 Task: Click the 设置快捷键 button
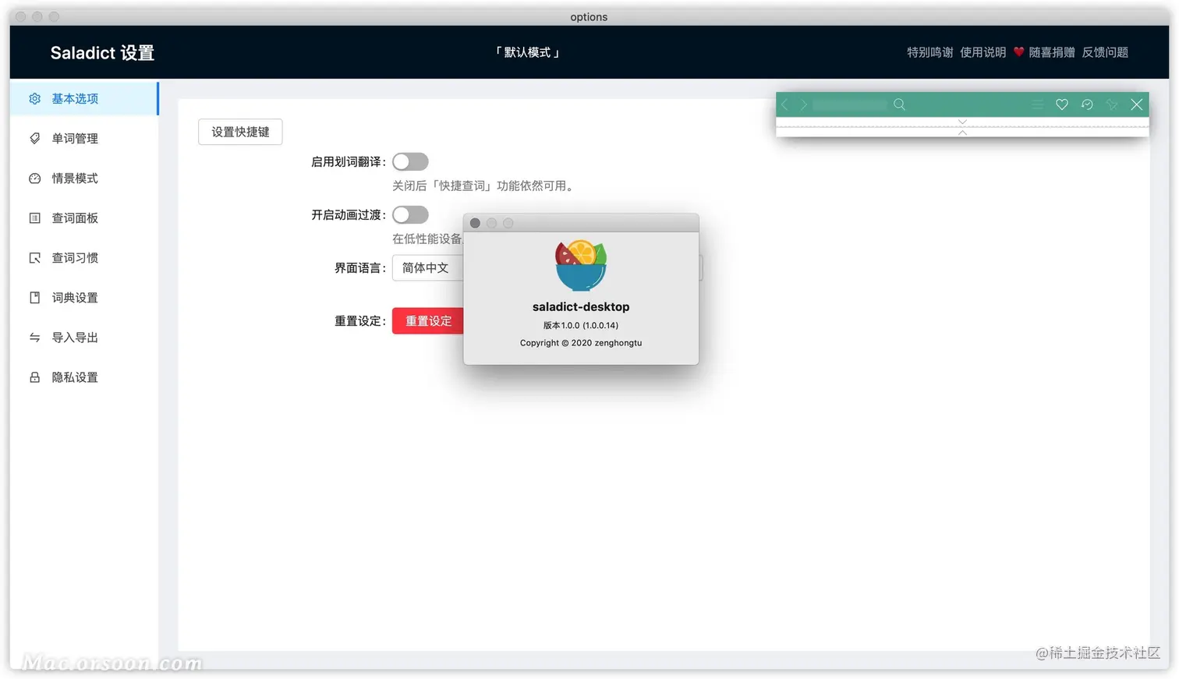[x=240, y=132]
